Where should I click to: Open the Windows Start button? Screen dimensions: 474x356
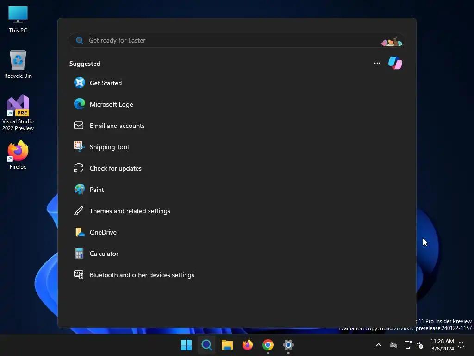[186, 345]
